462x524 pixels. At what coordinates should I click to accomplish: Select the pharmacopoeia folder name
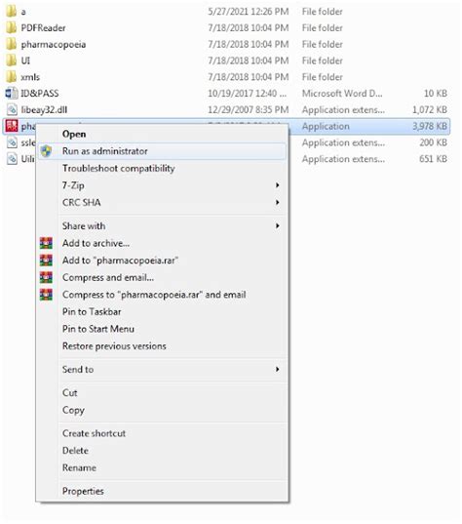pyautogui.click(x=54, y=45)
